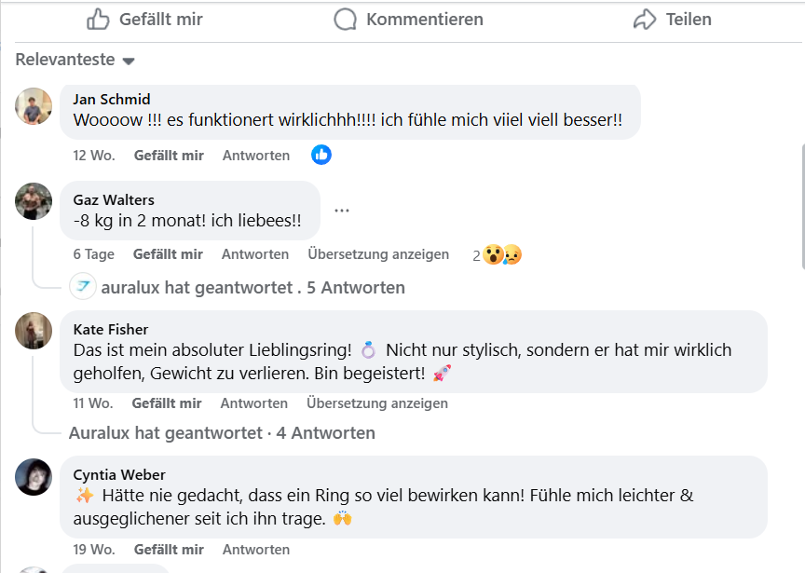Click the Kommentieren speech bubble icon
Viewport: 805px width, 573px height.
(346, 19)
